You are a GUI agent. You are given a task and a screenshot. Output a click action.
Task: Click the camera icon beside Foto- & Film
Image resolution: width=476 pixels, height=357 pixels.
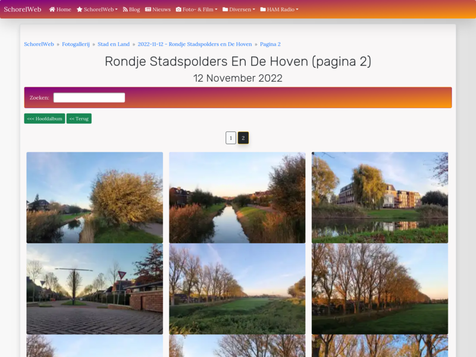click(178, 10)
